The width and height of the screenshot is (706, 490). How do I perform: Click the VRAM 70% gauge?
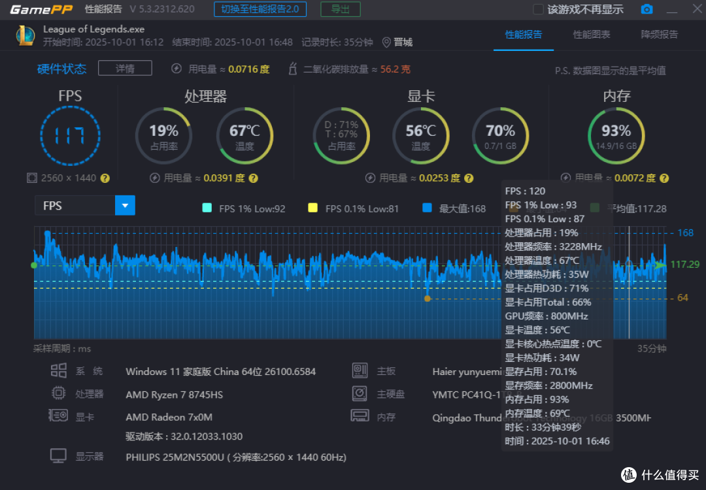[x=500, y=136]
